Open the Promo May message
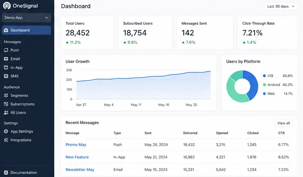Viewport: 303px width, 177px height. tap(76, 144)
